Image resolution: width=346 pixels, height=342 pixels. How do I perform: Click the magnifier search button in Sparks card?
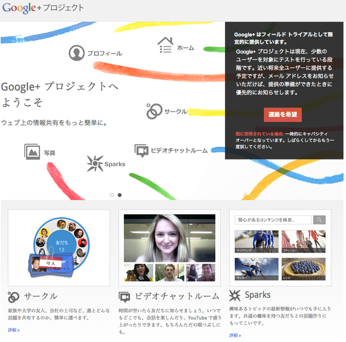pyautogui.click(x=319, y=220)
